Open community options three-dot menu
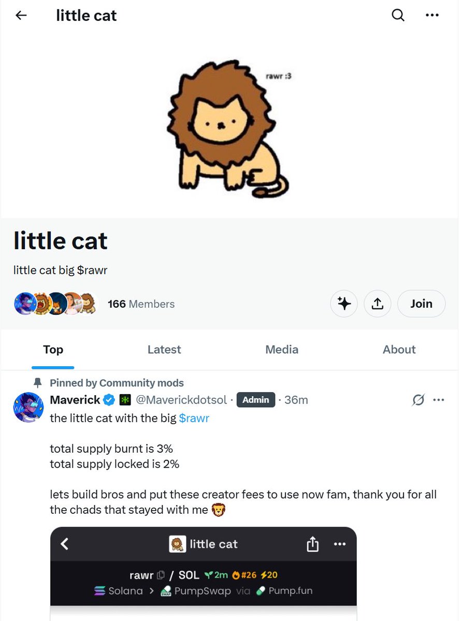The image size is (461, 621). (432, 16)
